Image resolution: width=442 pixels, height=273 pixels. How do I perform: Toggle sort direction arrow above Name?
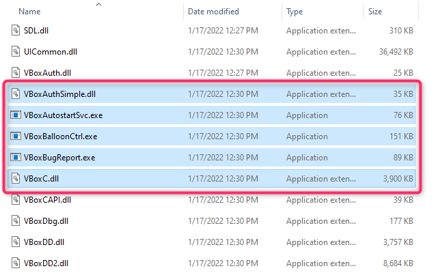point(98,4)
